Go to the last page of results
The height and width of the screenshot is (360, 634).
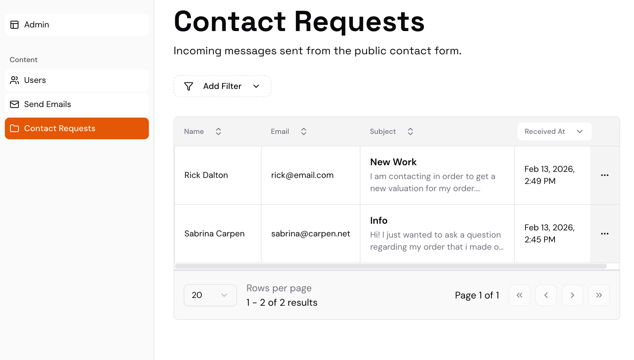click(x=599, y=295)
